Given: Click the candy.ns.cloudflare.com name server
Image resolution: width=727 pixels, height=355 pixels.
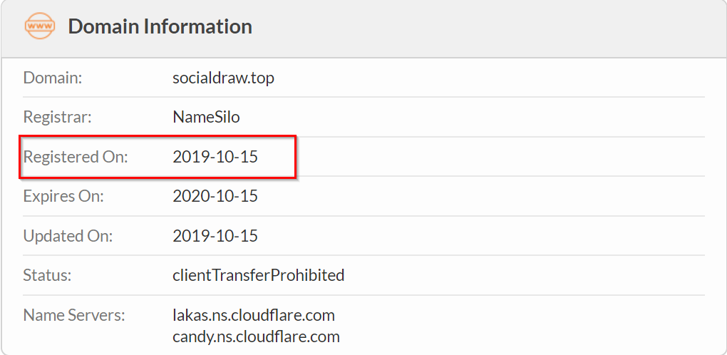Looking at the screenshot, I should [256, 336].
